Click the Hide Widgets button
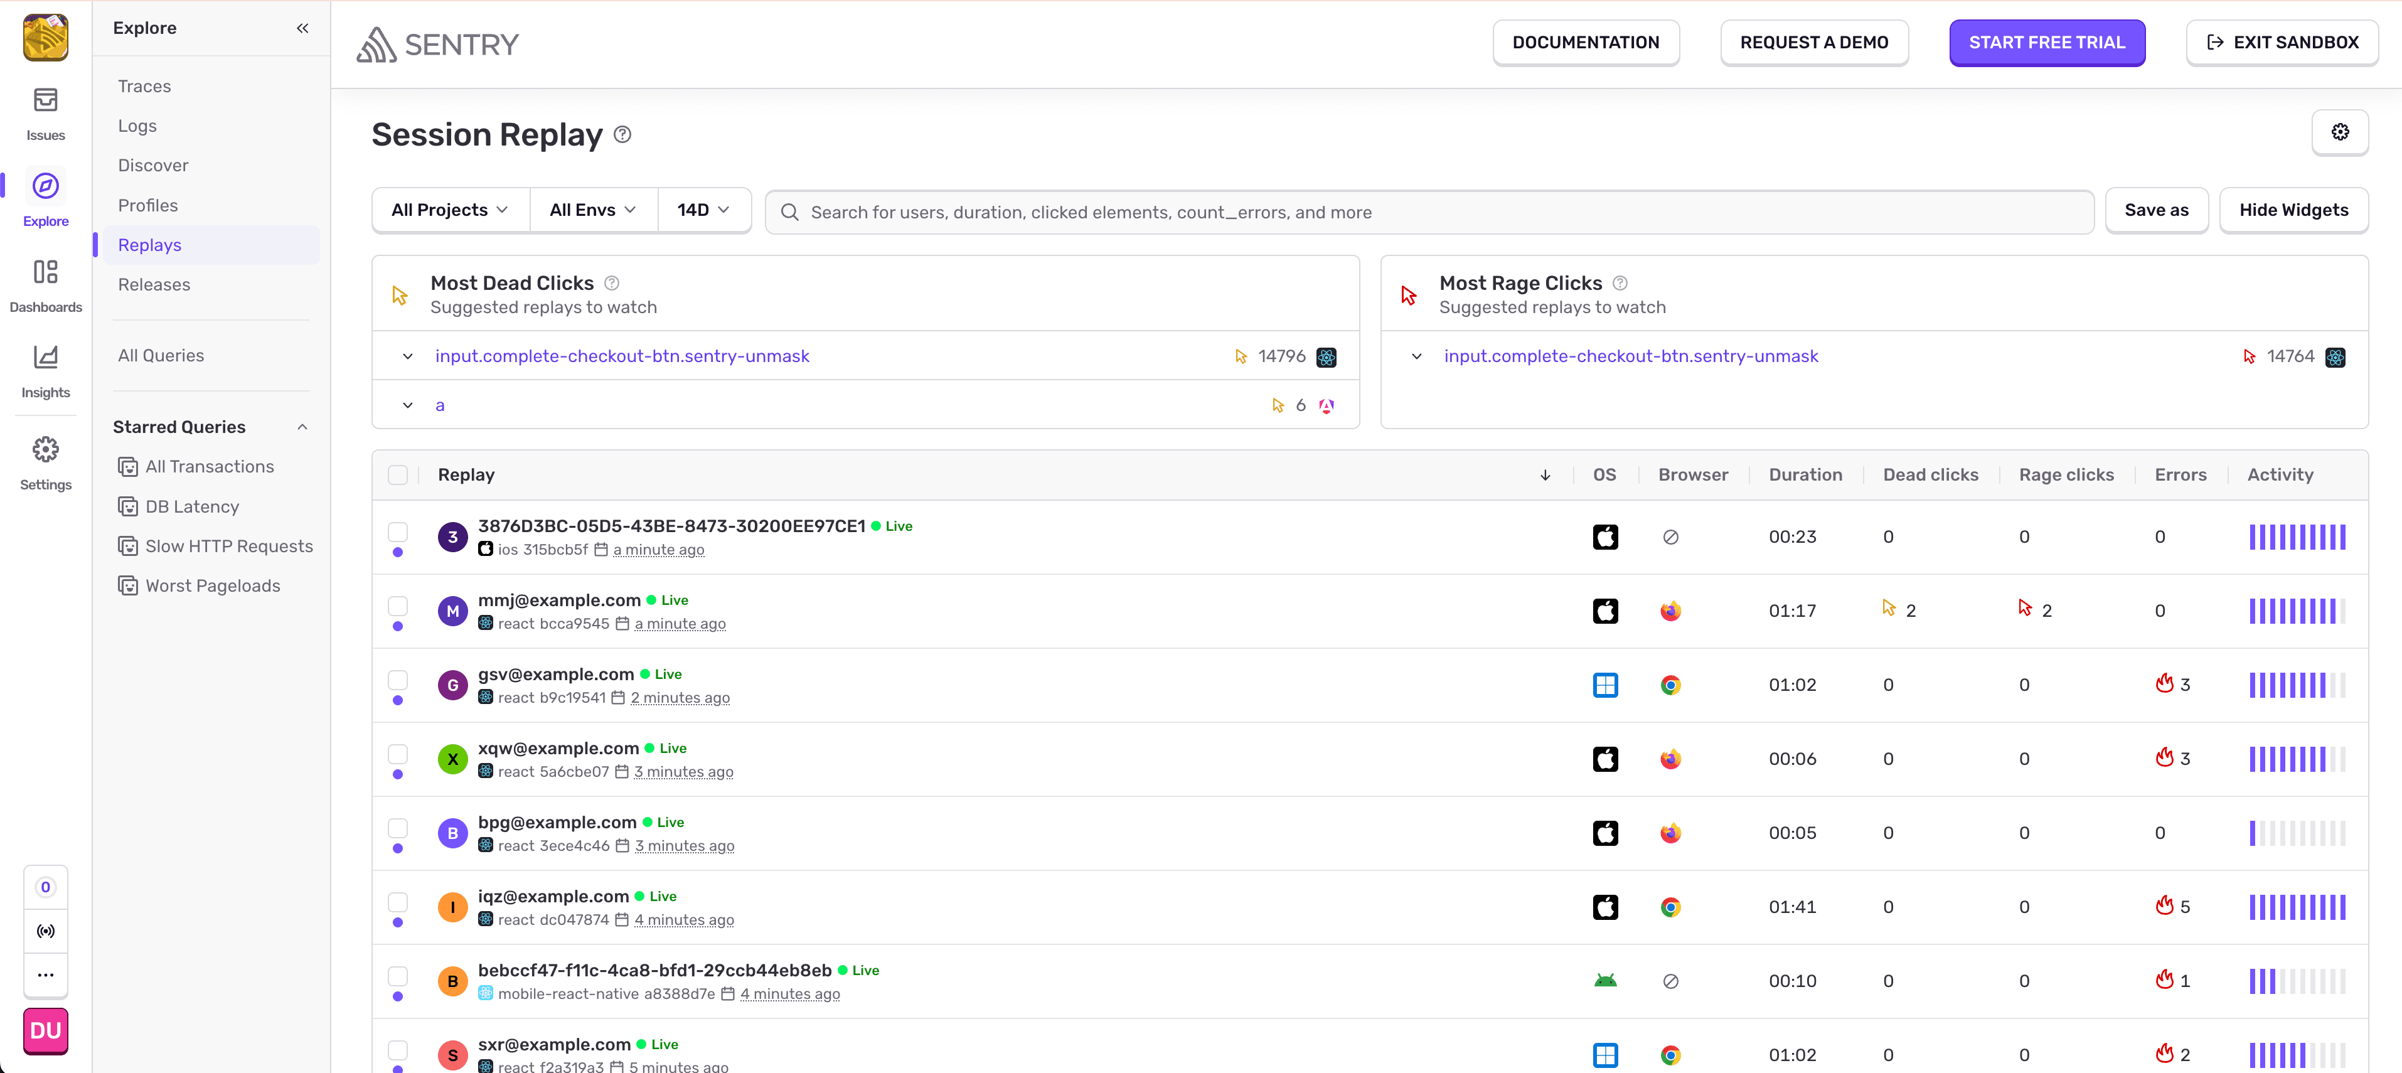Viewport: 2402px width, 1073px height. click(2293, 210)
